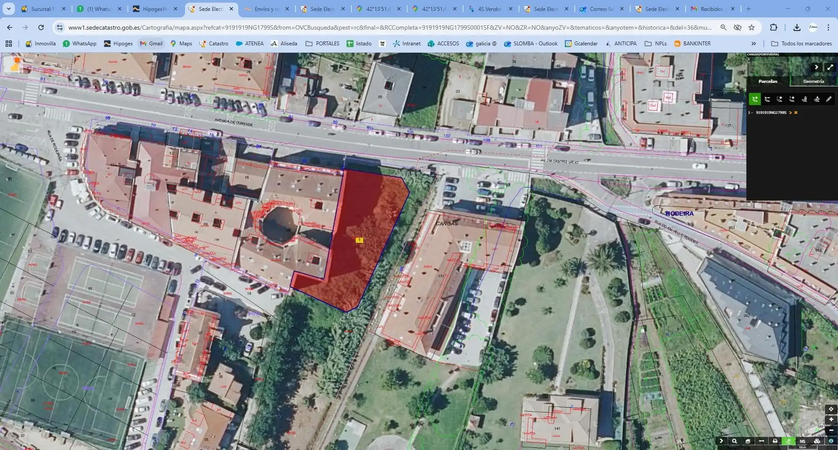Bookmark this page with the star icon
This screenshot has height=450, width=838.
(x=752, y=27)
